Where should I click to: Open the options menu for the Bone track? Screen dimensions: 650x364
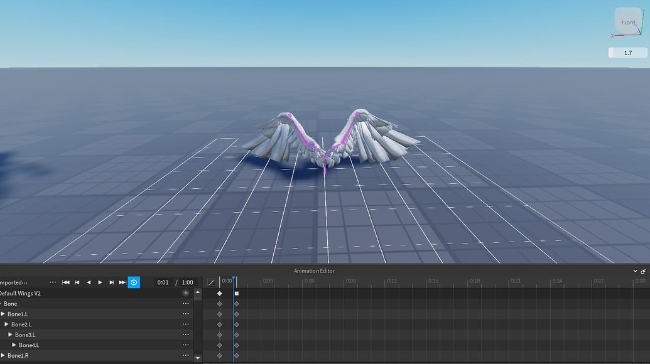186,303
